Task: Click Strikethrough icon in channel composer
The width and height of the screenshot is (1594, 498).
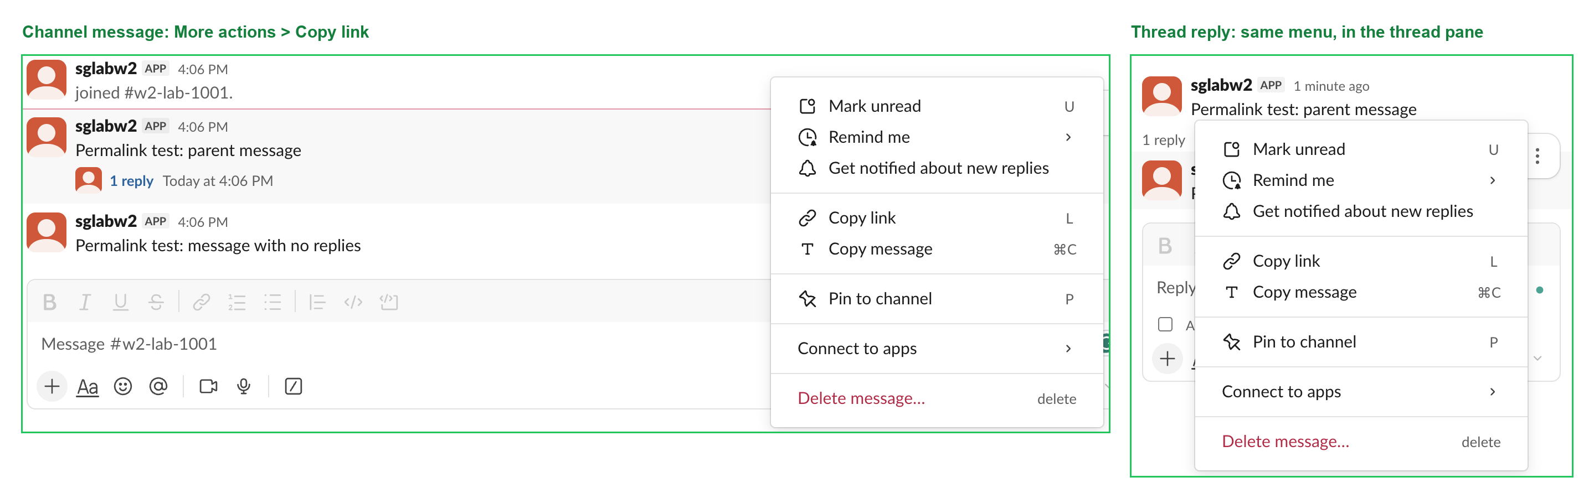Action: coord(156,302)
